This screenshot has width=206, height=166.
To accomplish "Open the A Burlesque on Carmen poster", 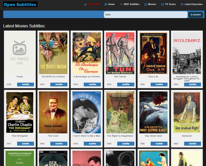I will click(x=87, y=53).
